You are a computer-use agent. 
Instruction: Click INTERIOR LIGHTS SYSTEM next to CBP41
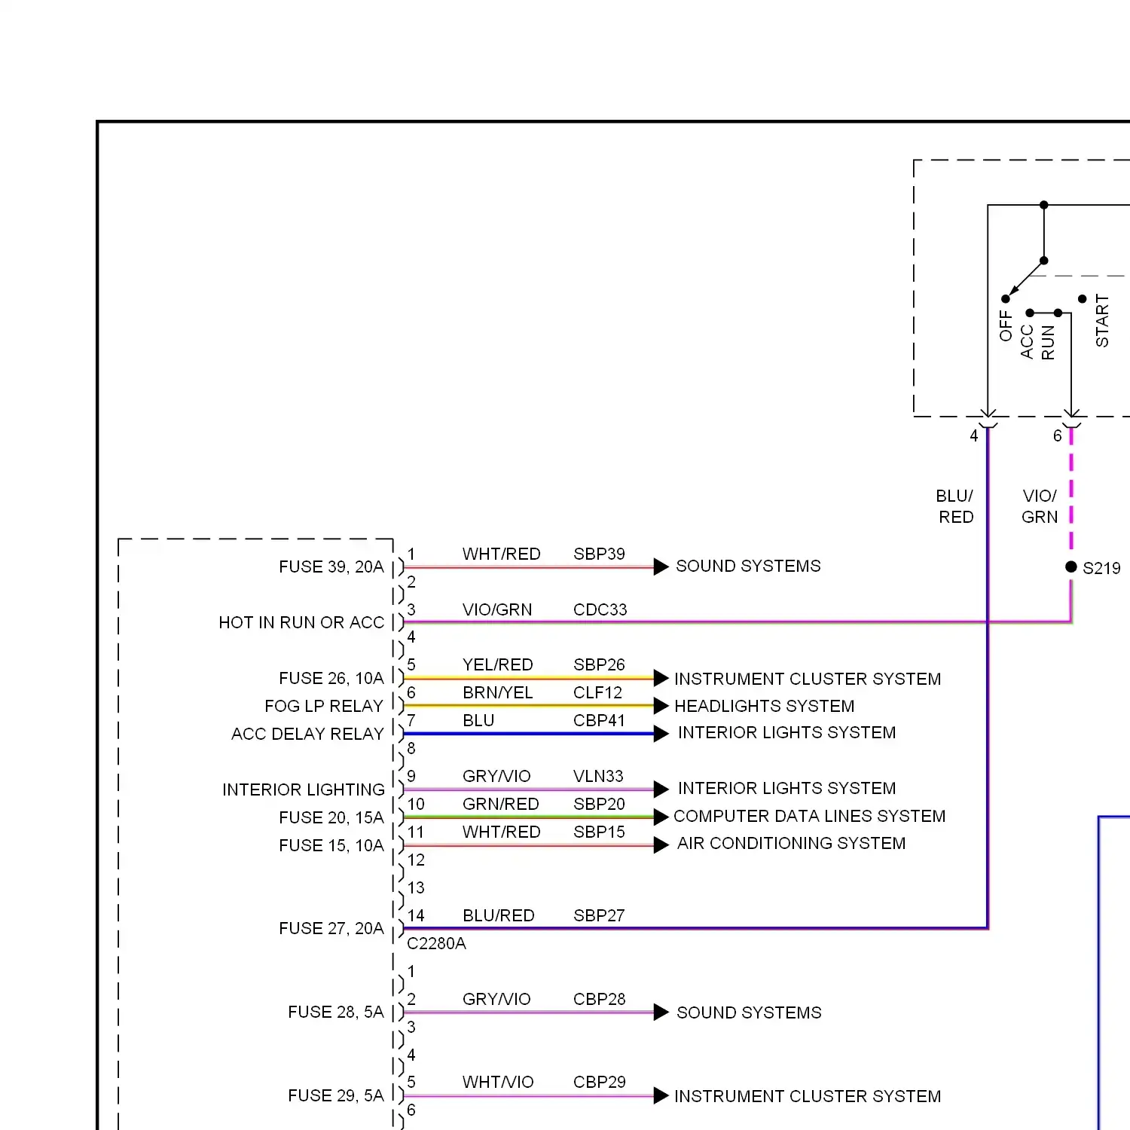(x=786, y=732)
